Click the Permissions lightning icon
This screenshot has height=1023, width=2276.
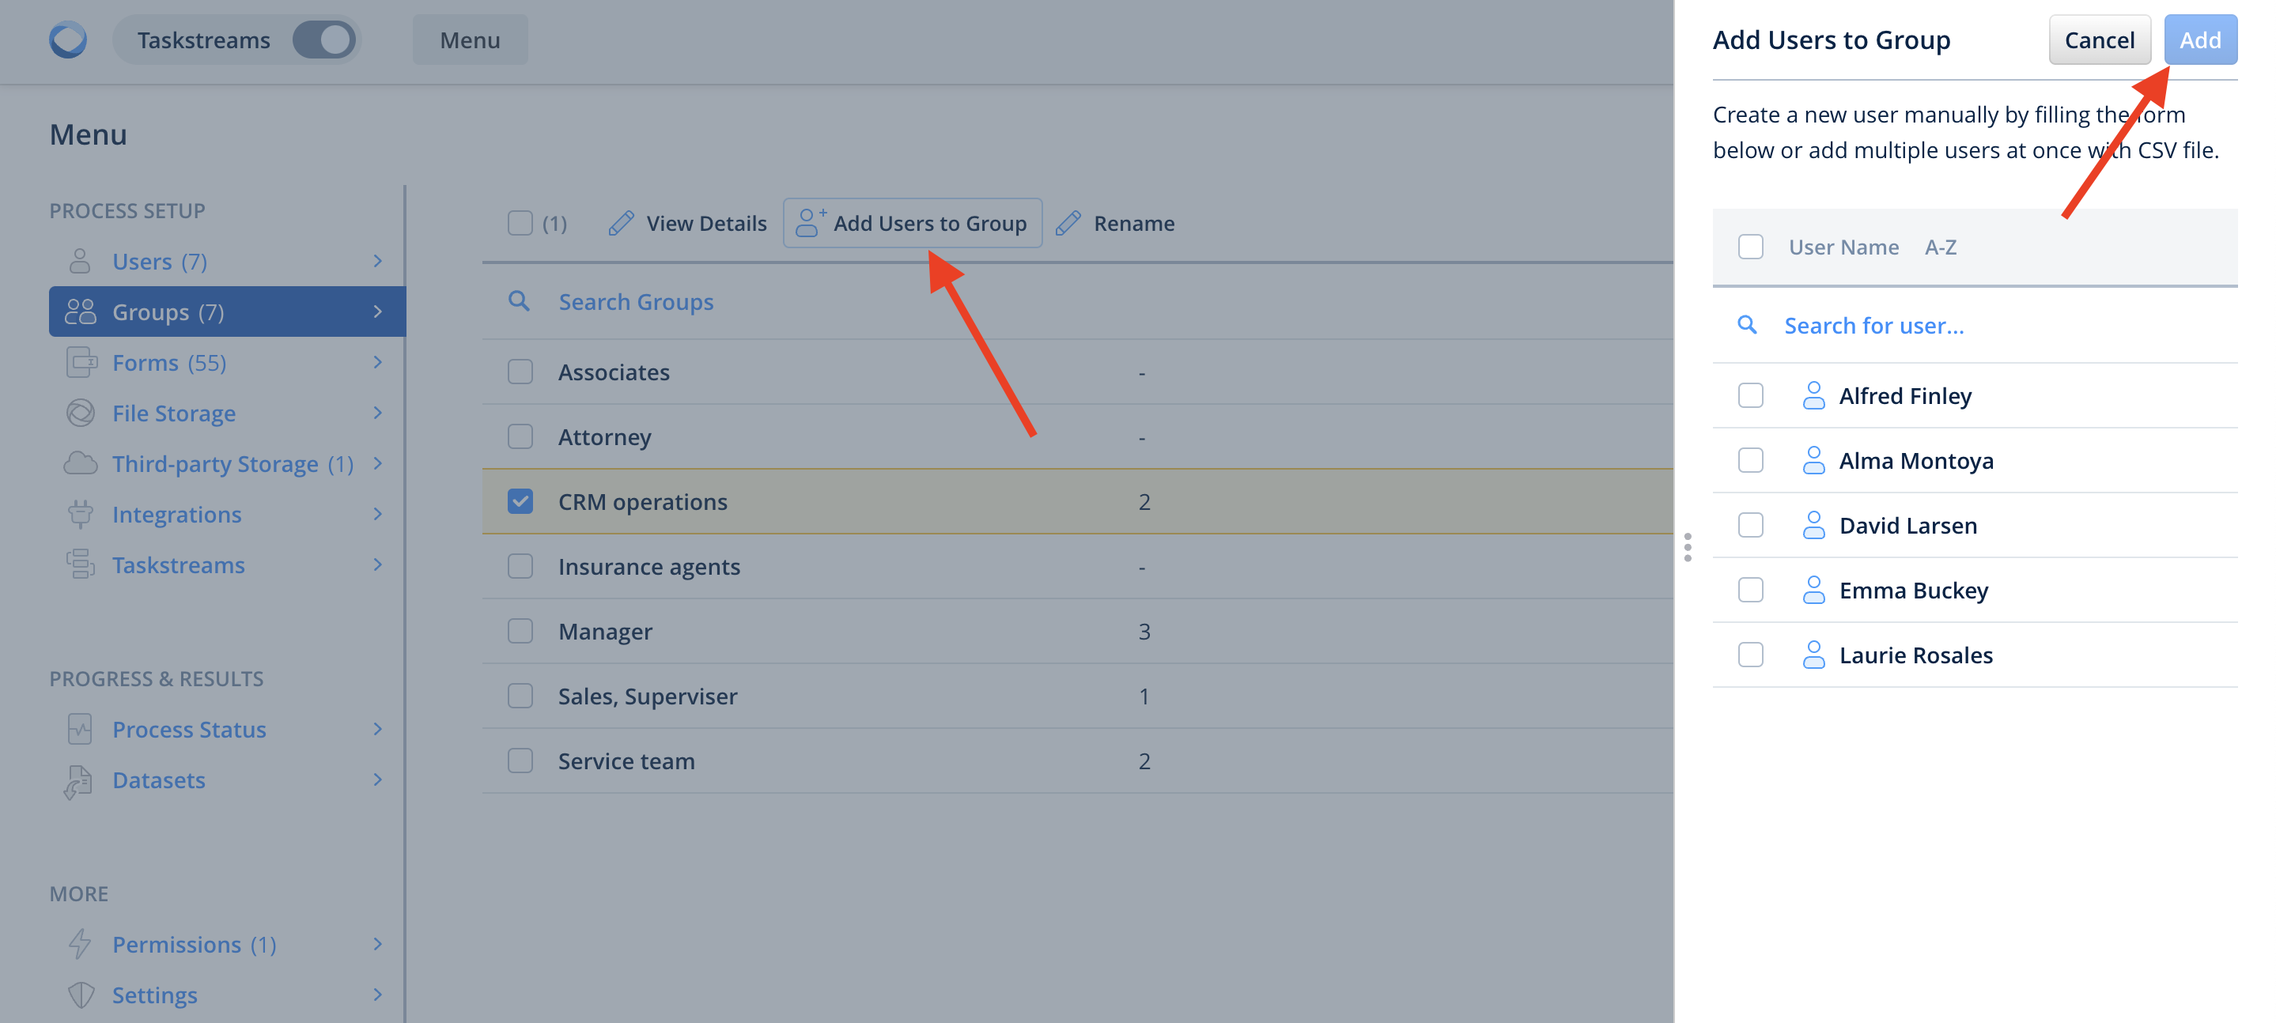pos(81,943)
